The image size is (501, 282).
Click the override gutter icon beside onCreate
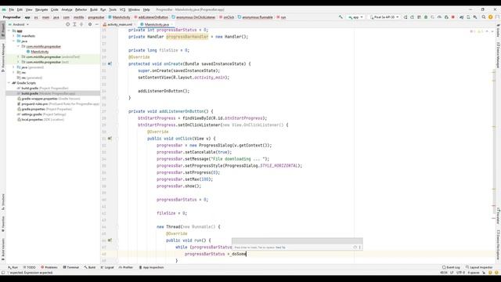(110, 64)
